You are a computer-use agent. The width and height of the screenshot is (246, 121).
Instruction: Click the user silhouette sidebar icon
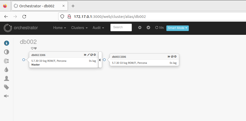tap(7, 78)
